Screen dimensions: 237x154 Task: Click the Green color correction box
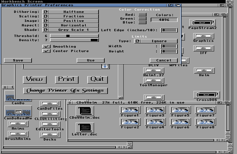click(x=142, y=18)
